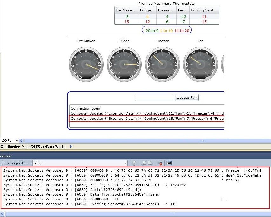Click output line with 00000000 : FF
Image resolution: width=271 pixels, height=217 pixels.
click(x=115, y=199)
